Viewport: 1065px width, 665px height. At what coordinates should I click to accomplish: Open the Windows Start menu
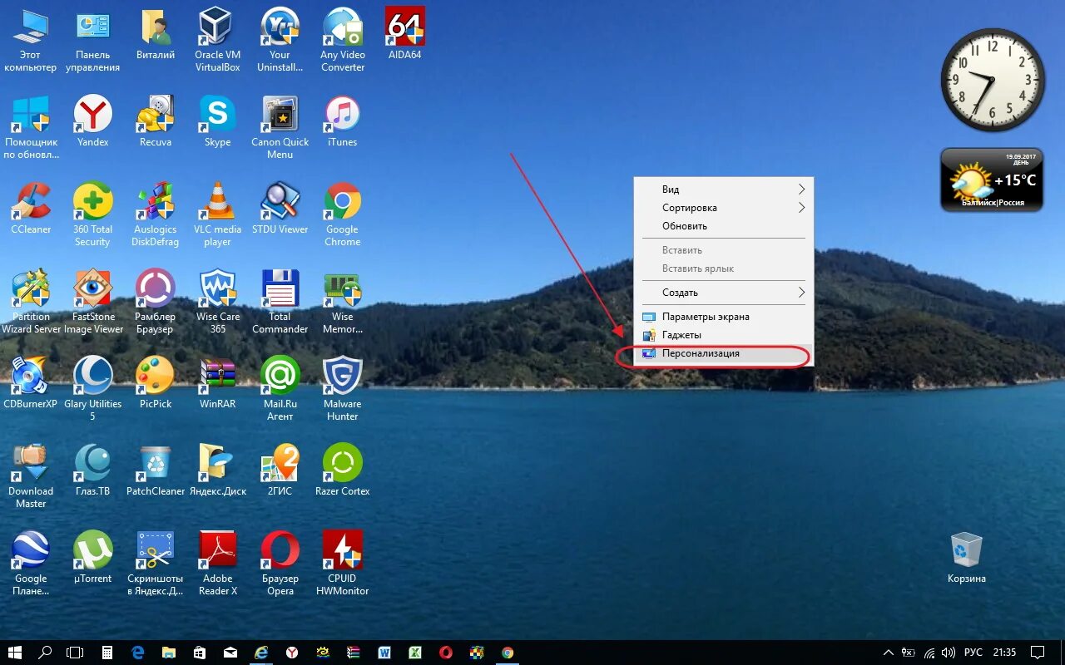(15, 653)
